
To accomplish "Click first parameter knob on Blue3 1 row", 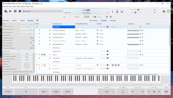I will (x=113, y=65).
